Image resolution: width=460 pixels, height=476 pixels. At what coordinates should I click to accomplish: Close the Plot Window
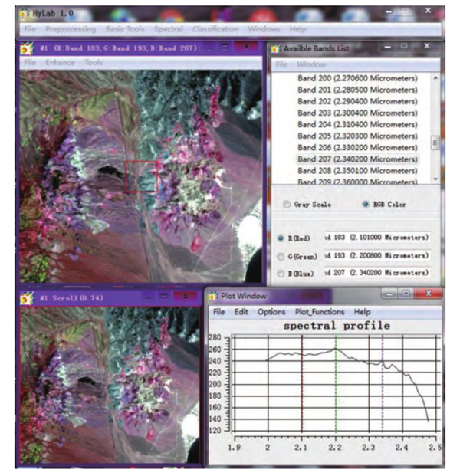coord(429,294)
